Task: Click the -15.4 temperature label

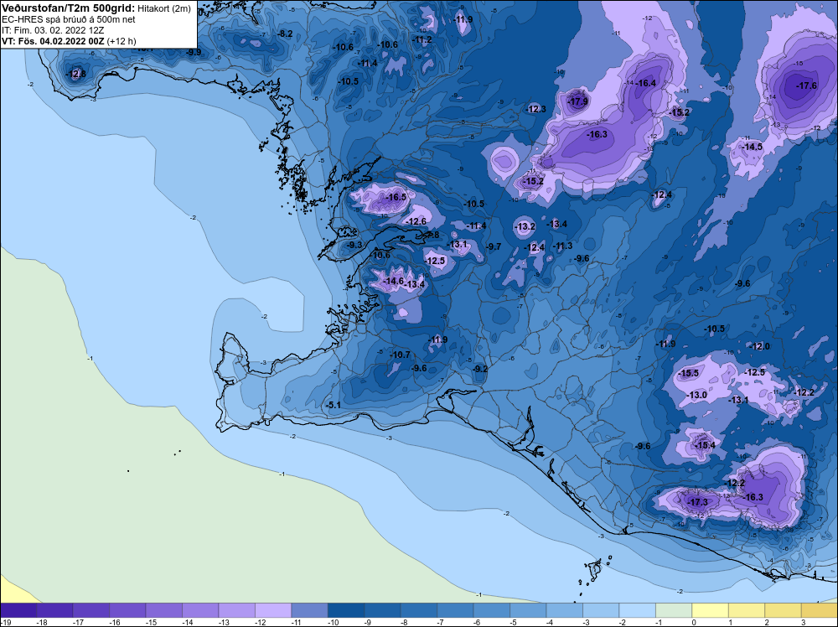Action: pyautogui.click(x=705, y=445)
